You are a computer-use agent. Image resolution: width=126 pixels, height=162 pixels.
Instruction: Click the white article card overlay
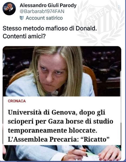coord(62,121)
